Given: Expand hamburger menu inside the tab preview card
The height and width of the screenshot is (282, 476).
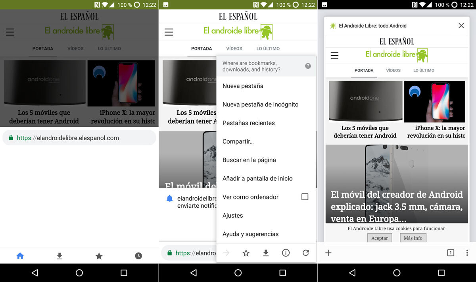Looking at the screenshot, I should click(x=334, y=56).
